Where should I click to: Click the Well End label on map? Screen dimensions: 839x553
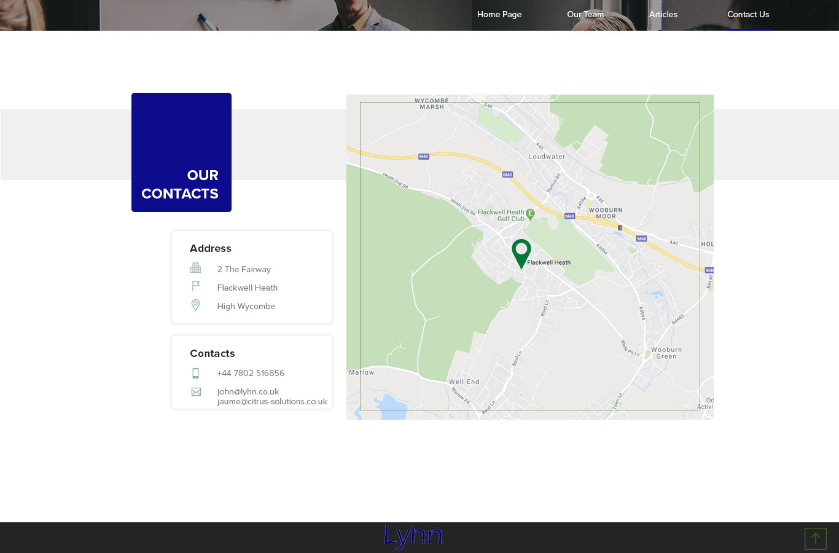[x=464, y=382]
